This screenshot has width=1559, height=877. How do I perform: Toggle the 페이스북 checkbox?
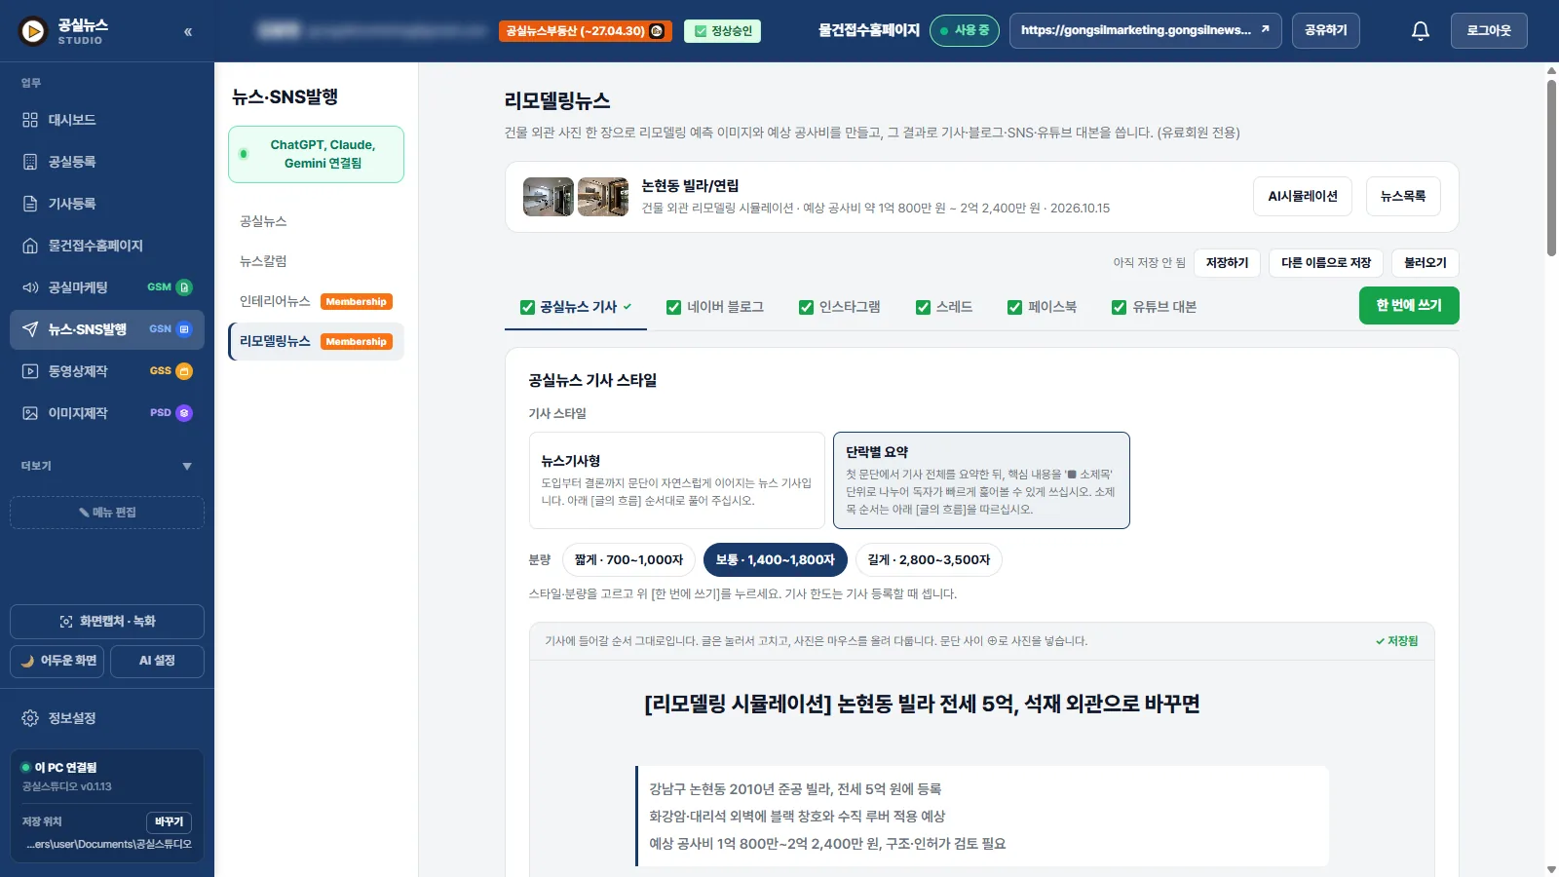pyautogui.click(x=1014, y=308)
